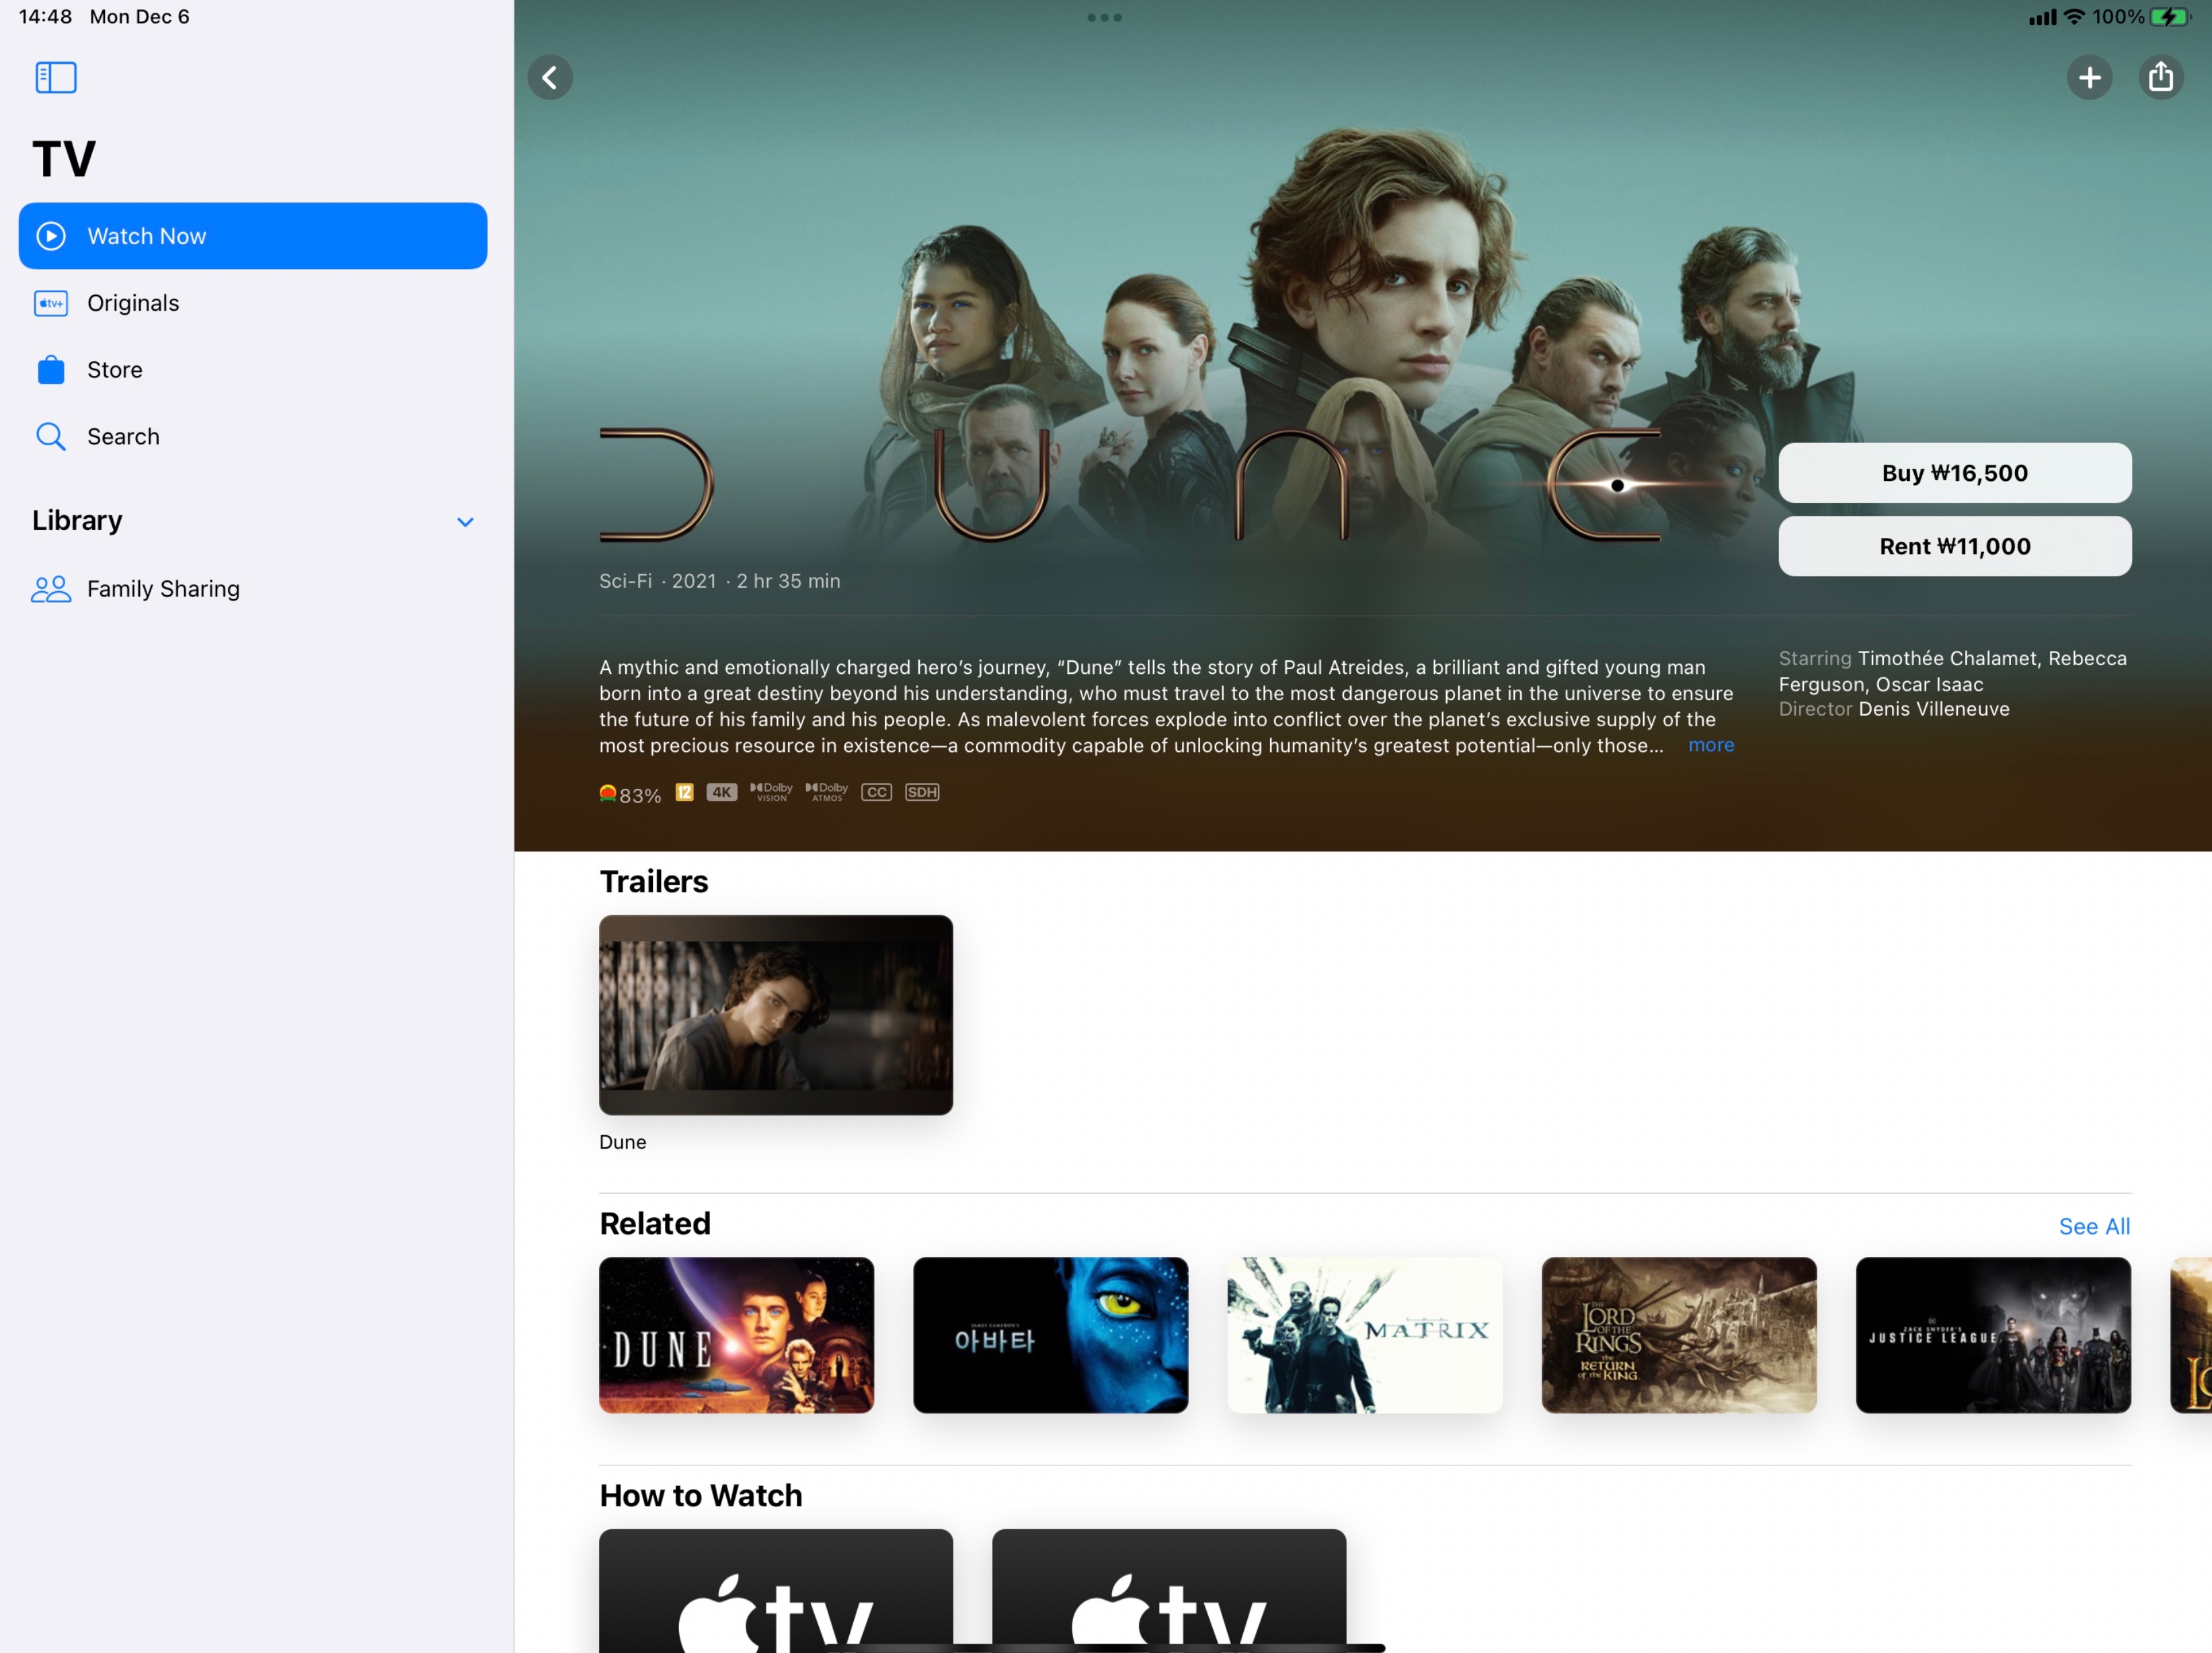Click the status bar time 14:48
The height and width of the screenshot is (1653, 2212).
pyautogui.click(x=45, y=17)
